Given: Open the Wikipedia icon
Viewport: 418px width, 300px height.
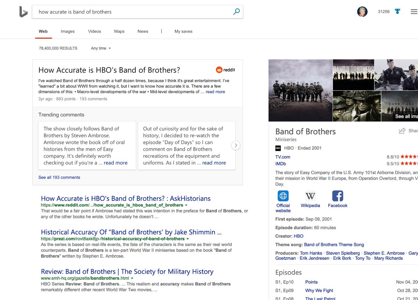Looking at the screenshot, I should coord(310,196).
